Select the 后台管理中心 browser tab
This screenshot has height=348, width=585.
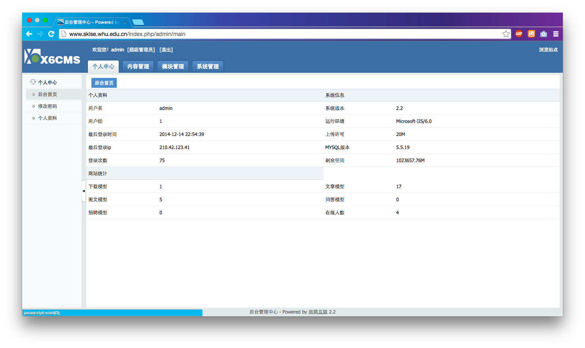pos(92,22)
